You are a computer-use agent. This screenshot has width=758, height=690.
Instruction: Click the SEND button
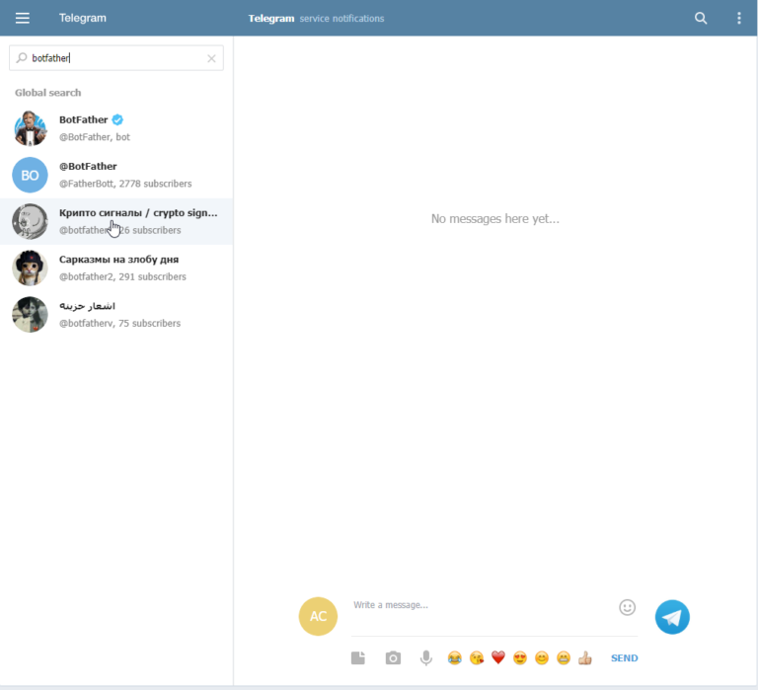click(624, 658)
